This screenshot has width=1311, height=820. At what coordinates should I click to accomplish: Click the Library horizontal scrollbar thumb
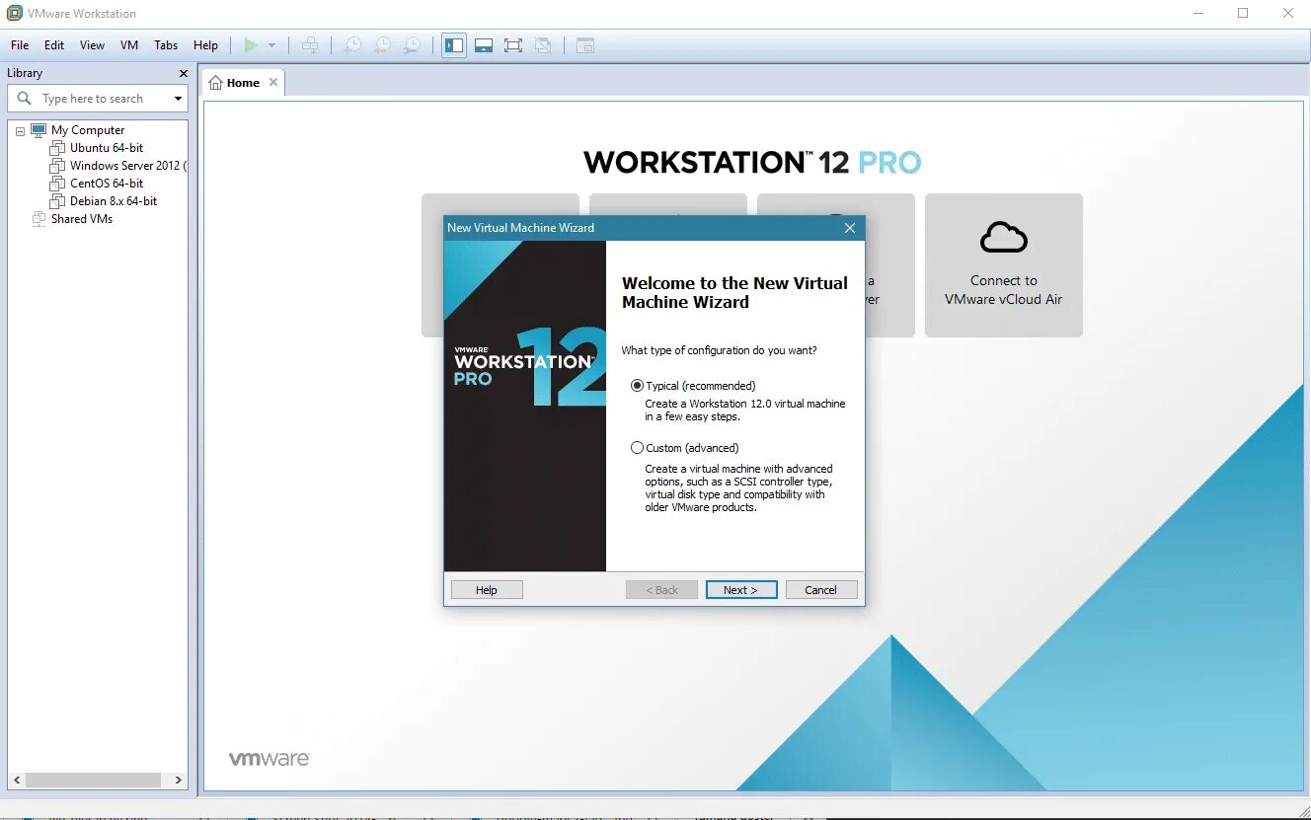[x=94, y=780]
